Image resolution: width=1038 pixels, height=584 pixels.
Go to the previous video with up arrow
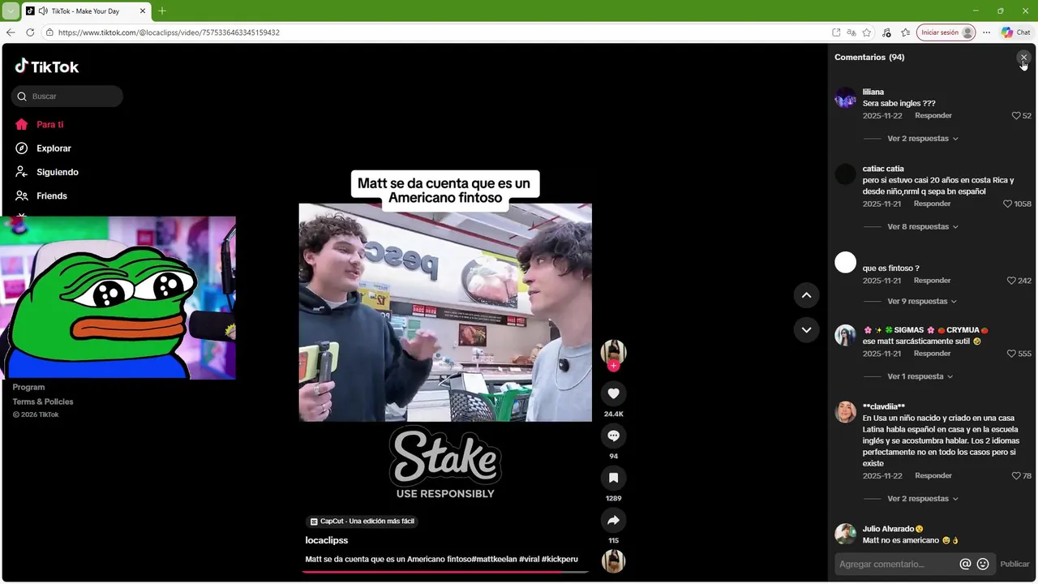[806, 295]
